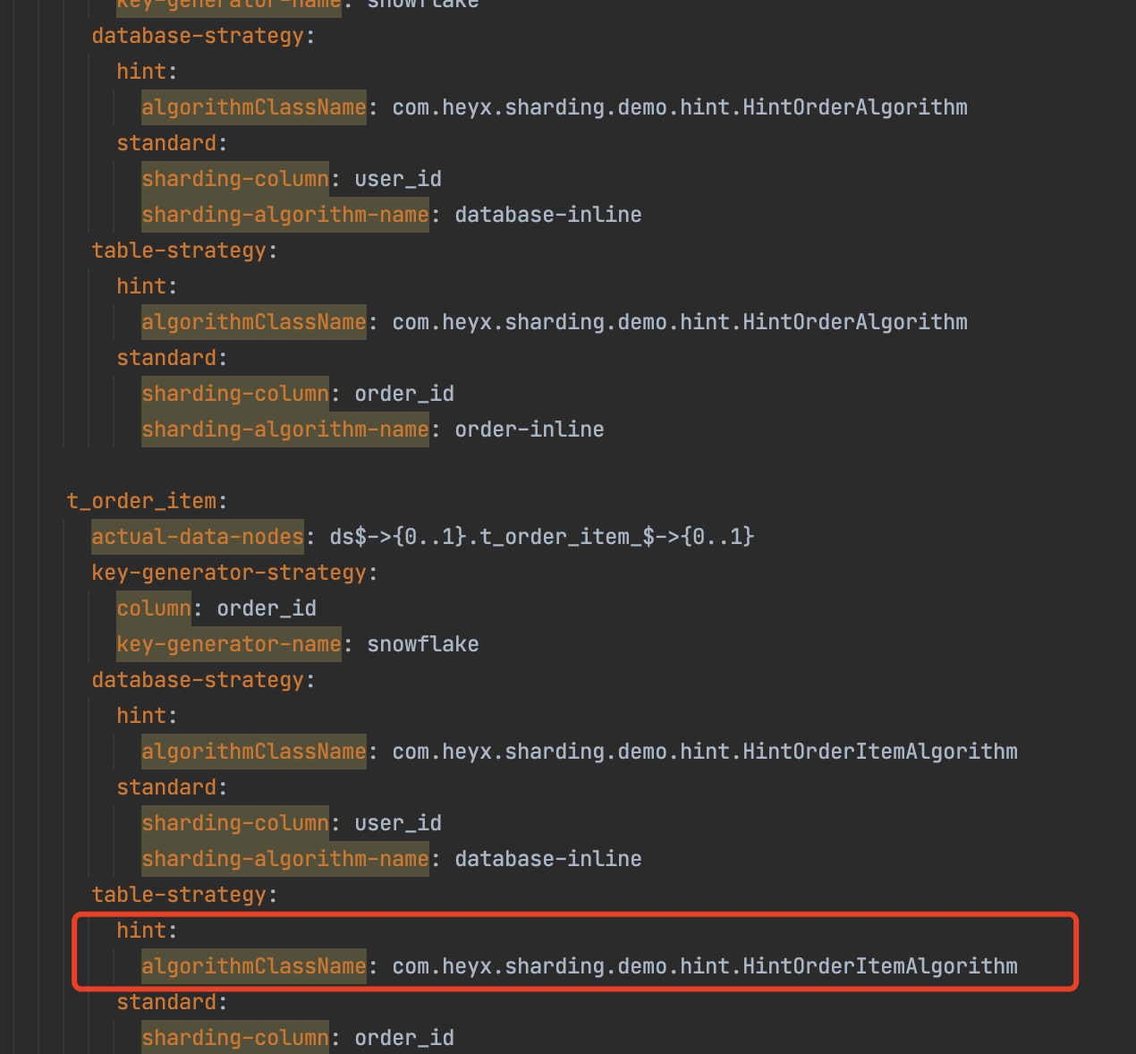Click HintOrderItemAlgorithm class path under t_order_item table-strategy
The height and width of the screenshot is (1054, 1136).
pyautogui.click(x=705, y=966)
